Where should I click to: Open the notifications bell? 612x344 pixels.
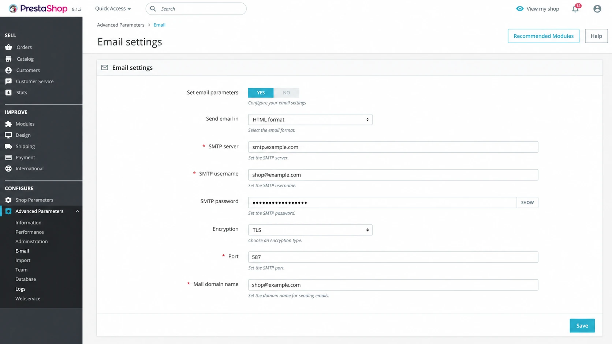pyautogui.click(x=575, y=9)
